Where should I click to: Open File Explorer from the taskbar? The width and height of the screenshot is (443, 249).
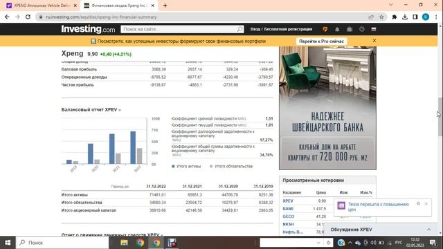[124, 243]
